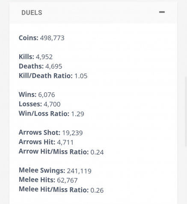Click the DUELS panel header title
This screenshot has height=204, width=187.
32,13
